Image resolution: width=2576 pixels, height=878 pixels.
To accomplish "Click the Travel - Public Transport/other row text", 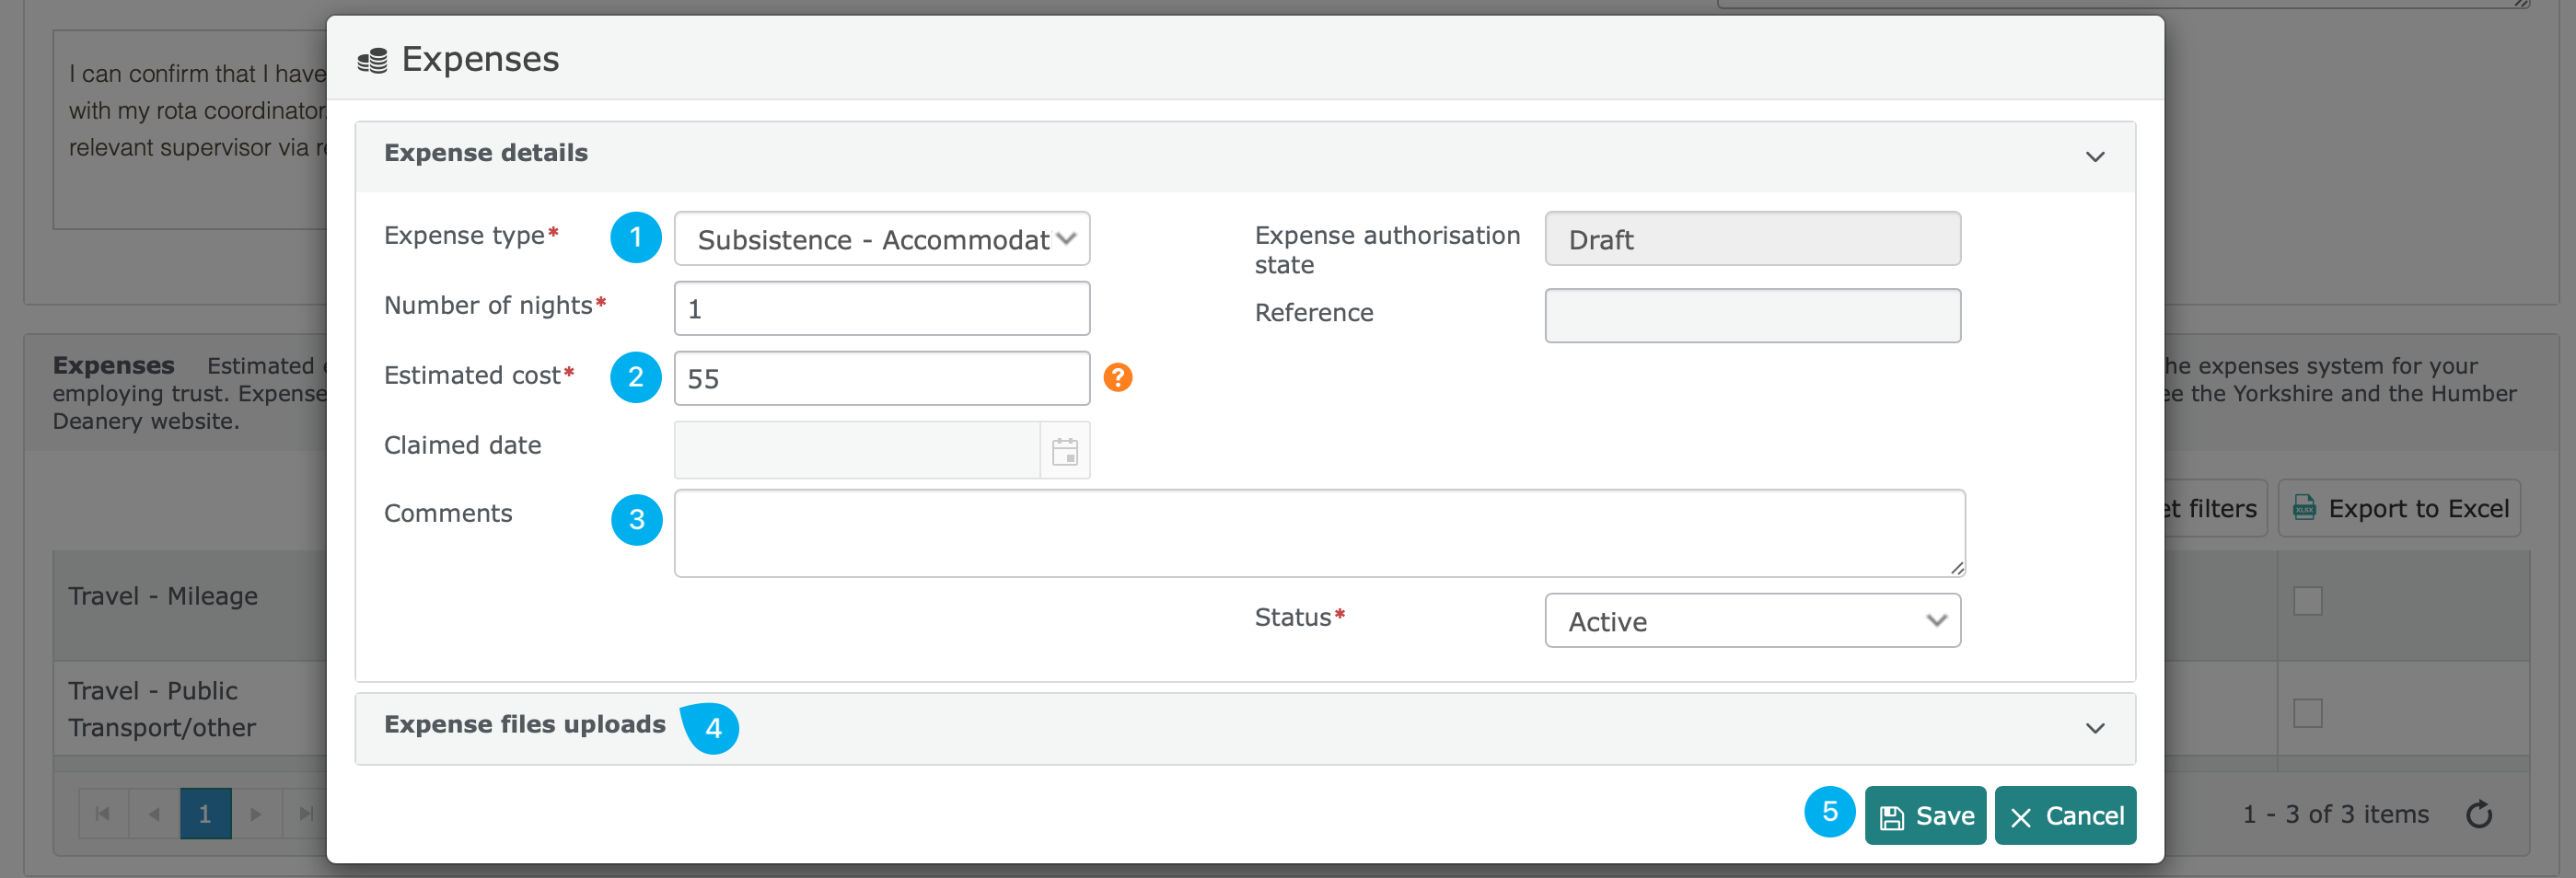I will pyautogui.click(x=162, y=709).
